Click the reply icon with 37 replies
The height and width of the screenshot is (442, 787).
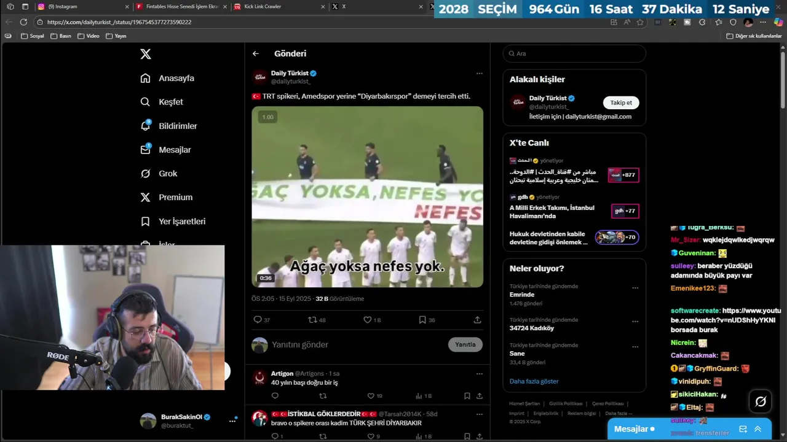[262, 320]
